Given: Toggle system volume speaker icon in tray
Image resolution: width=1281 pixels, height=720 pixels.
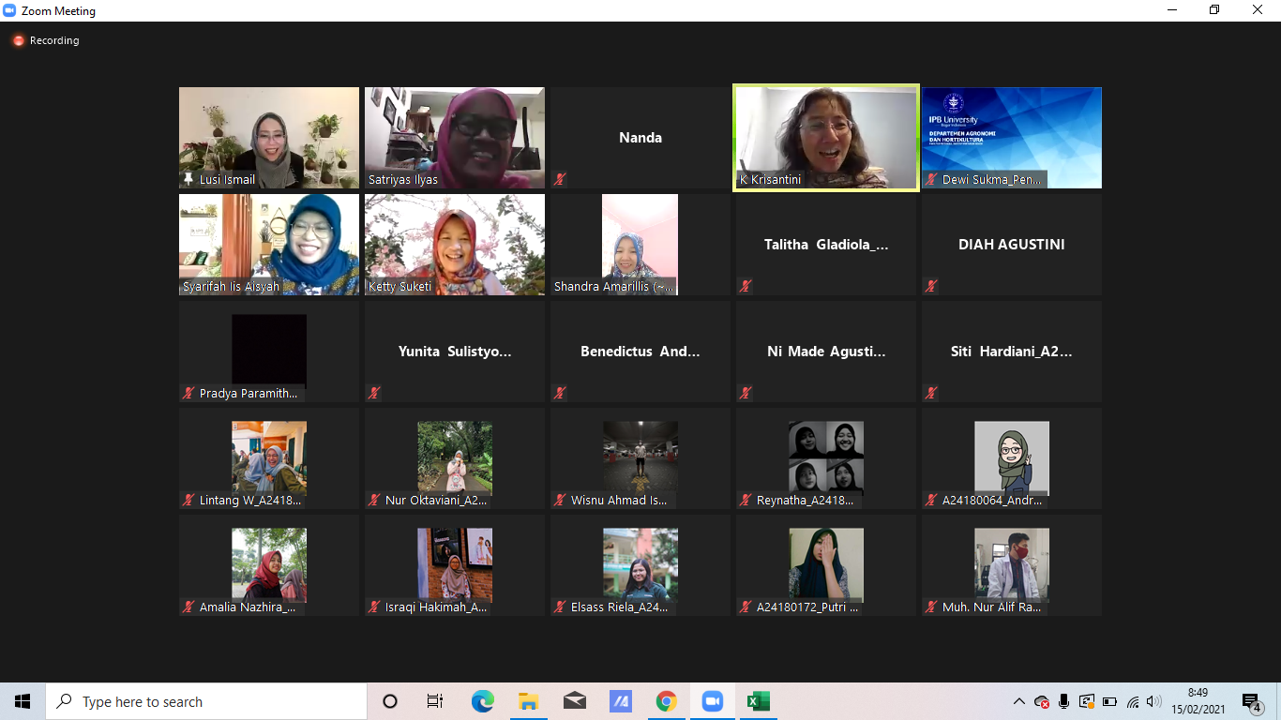Looking at the screenshot, I should click(x=1154, y=701).
